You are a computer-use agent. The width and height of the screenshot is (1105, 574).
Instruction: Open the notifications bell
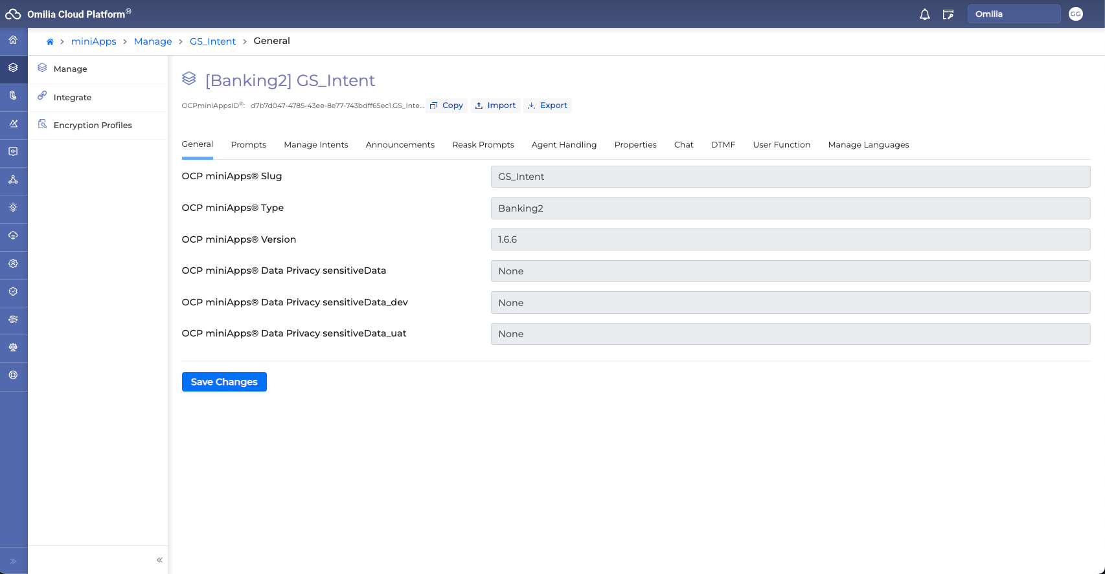coord(924,14)
